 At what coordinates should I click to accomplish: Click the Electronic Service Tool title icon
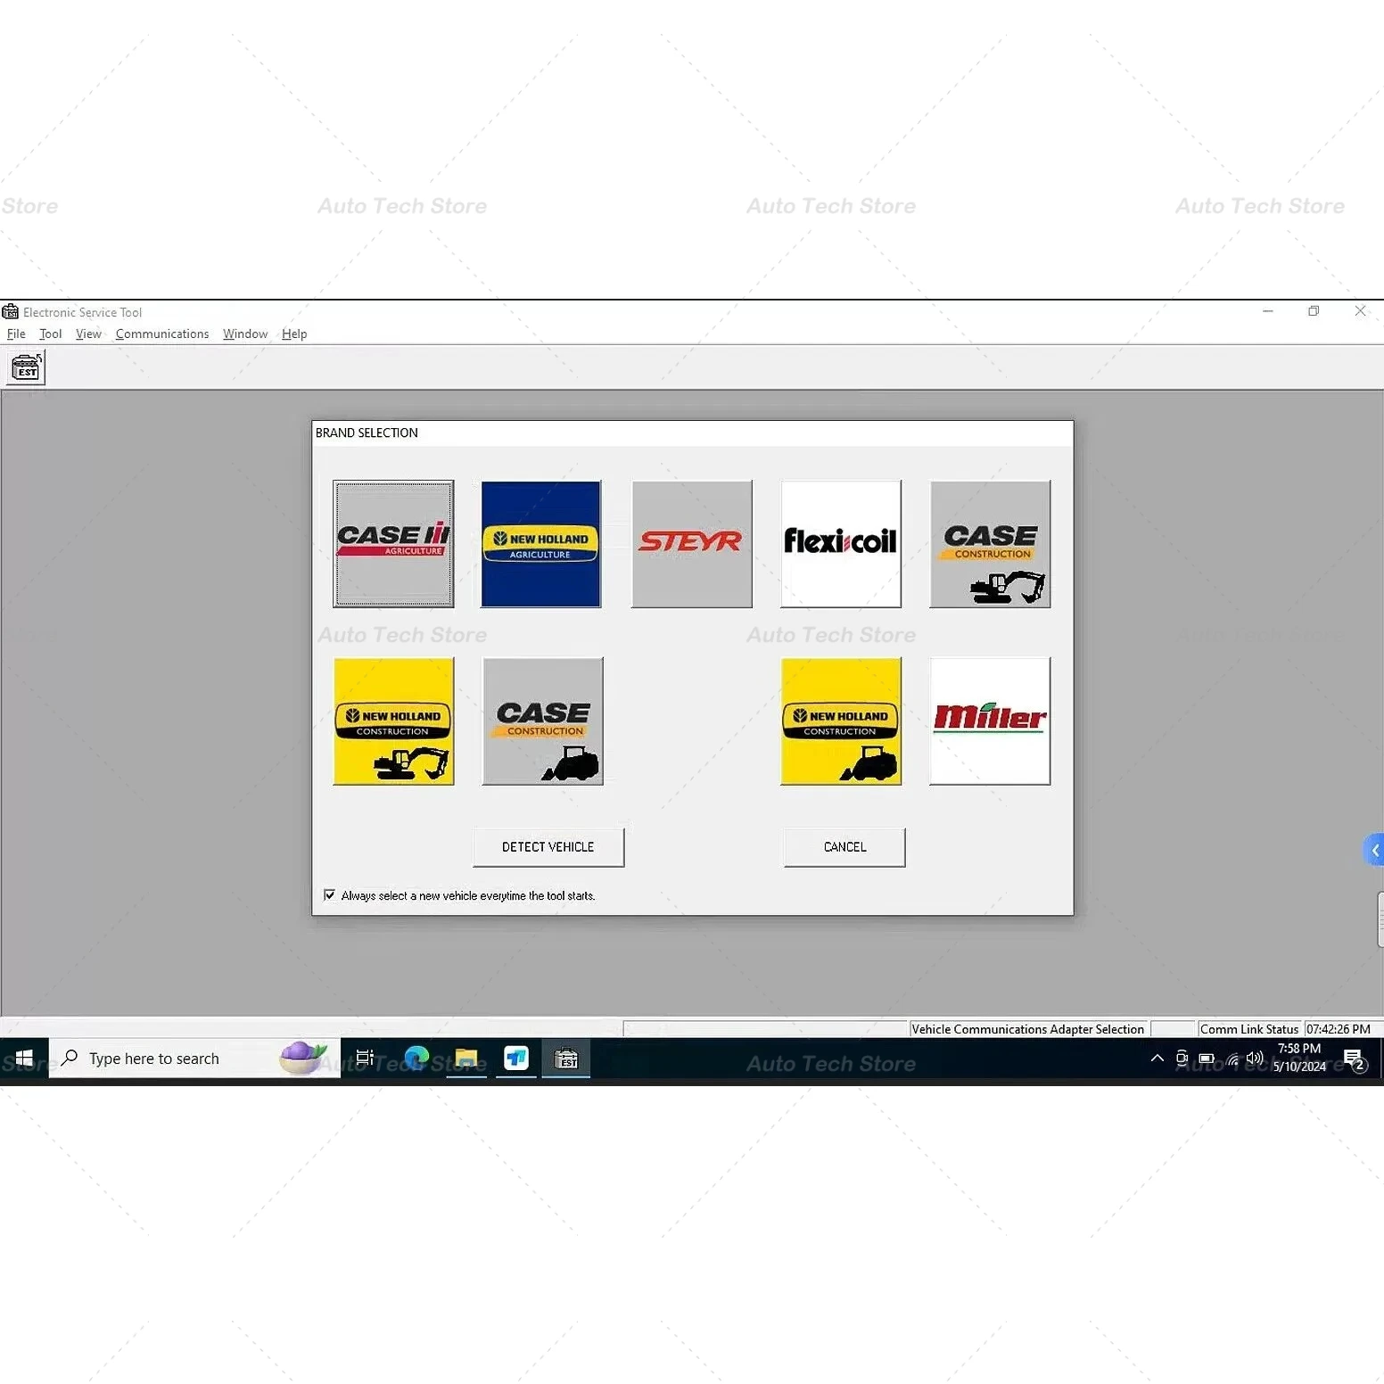click(11, 311)
